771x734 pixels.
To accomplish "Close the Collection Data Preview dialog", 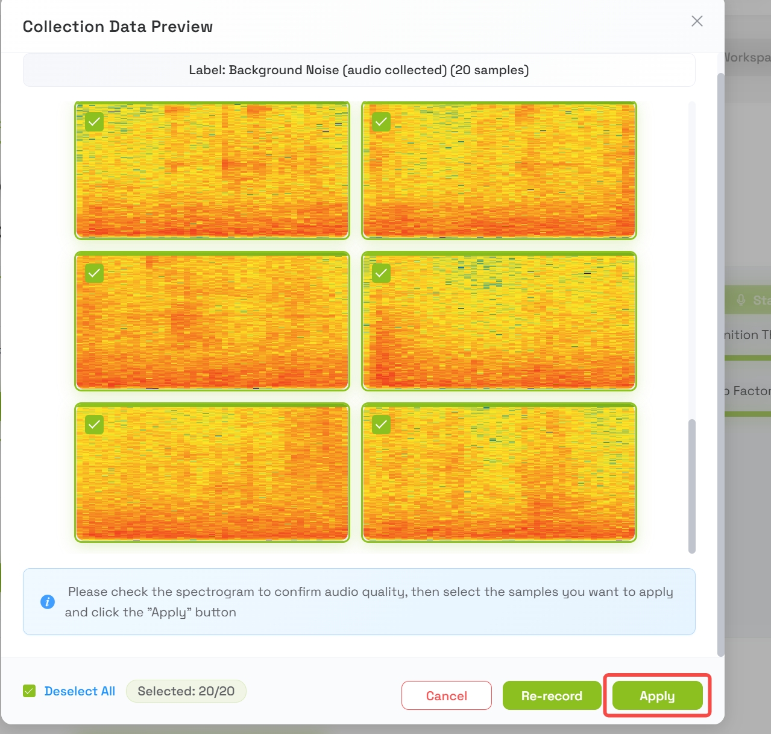I will [x=697, y=21].
